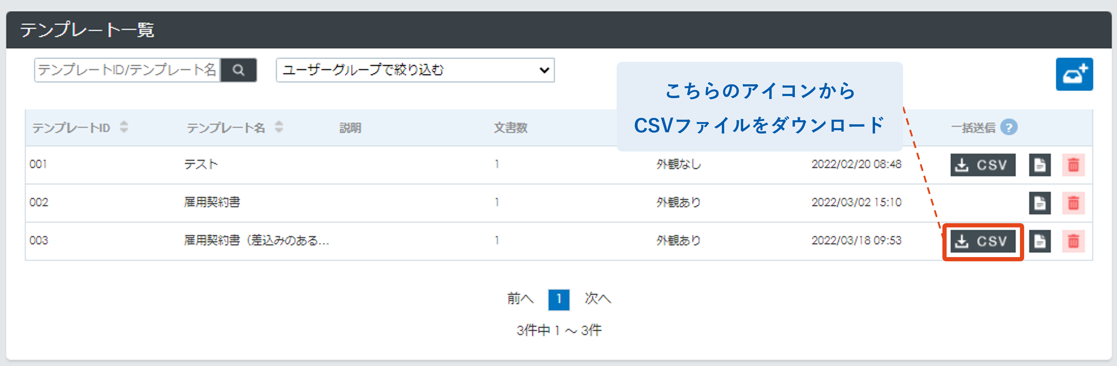Click the 雇用契約書 template row
This screenshot has width=1117, height=366.
tap(212, 202)
